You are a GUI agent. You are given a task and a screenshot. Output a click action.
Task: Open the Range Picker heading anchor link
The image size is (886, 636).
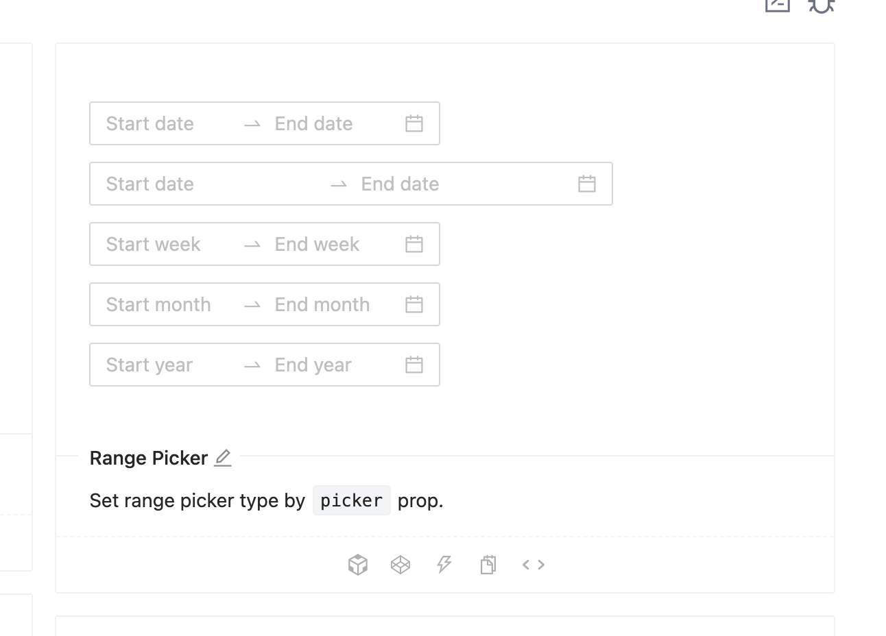coord(149,458)
